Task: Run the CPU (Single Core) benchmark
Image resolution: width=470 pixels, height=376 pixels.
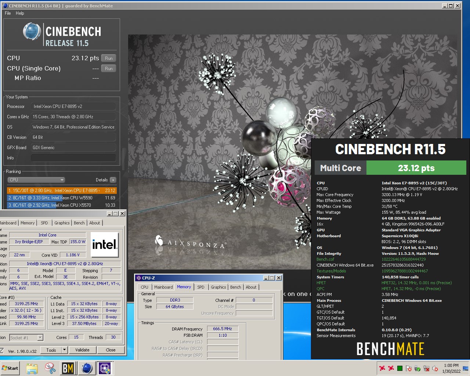Action: pyautogui.click(x=109, y=69)
